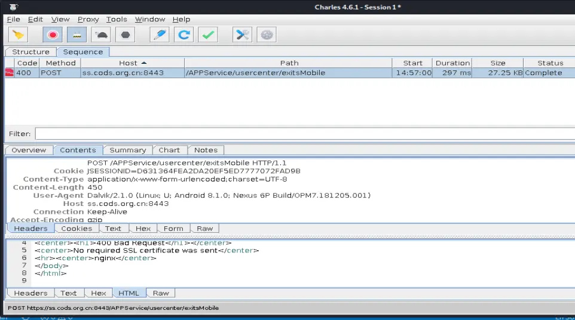
Task: Click the Repeat request refresh icon
Action: coord(183,35)
